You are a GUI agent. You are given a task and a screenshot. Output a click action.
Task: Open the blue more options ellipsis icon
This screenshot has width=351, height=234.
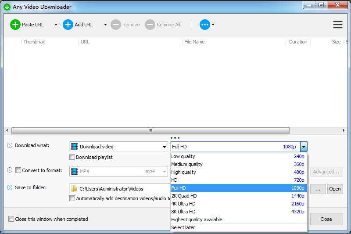pos(205,25)
